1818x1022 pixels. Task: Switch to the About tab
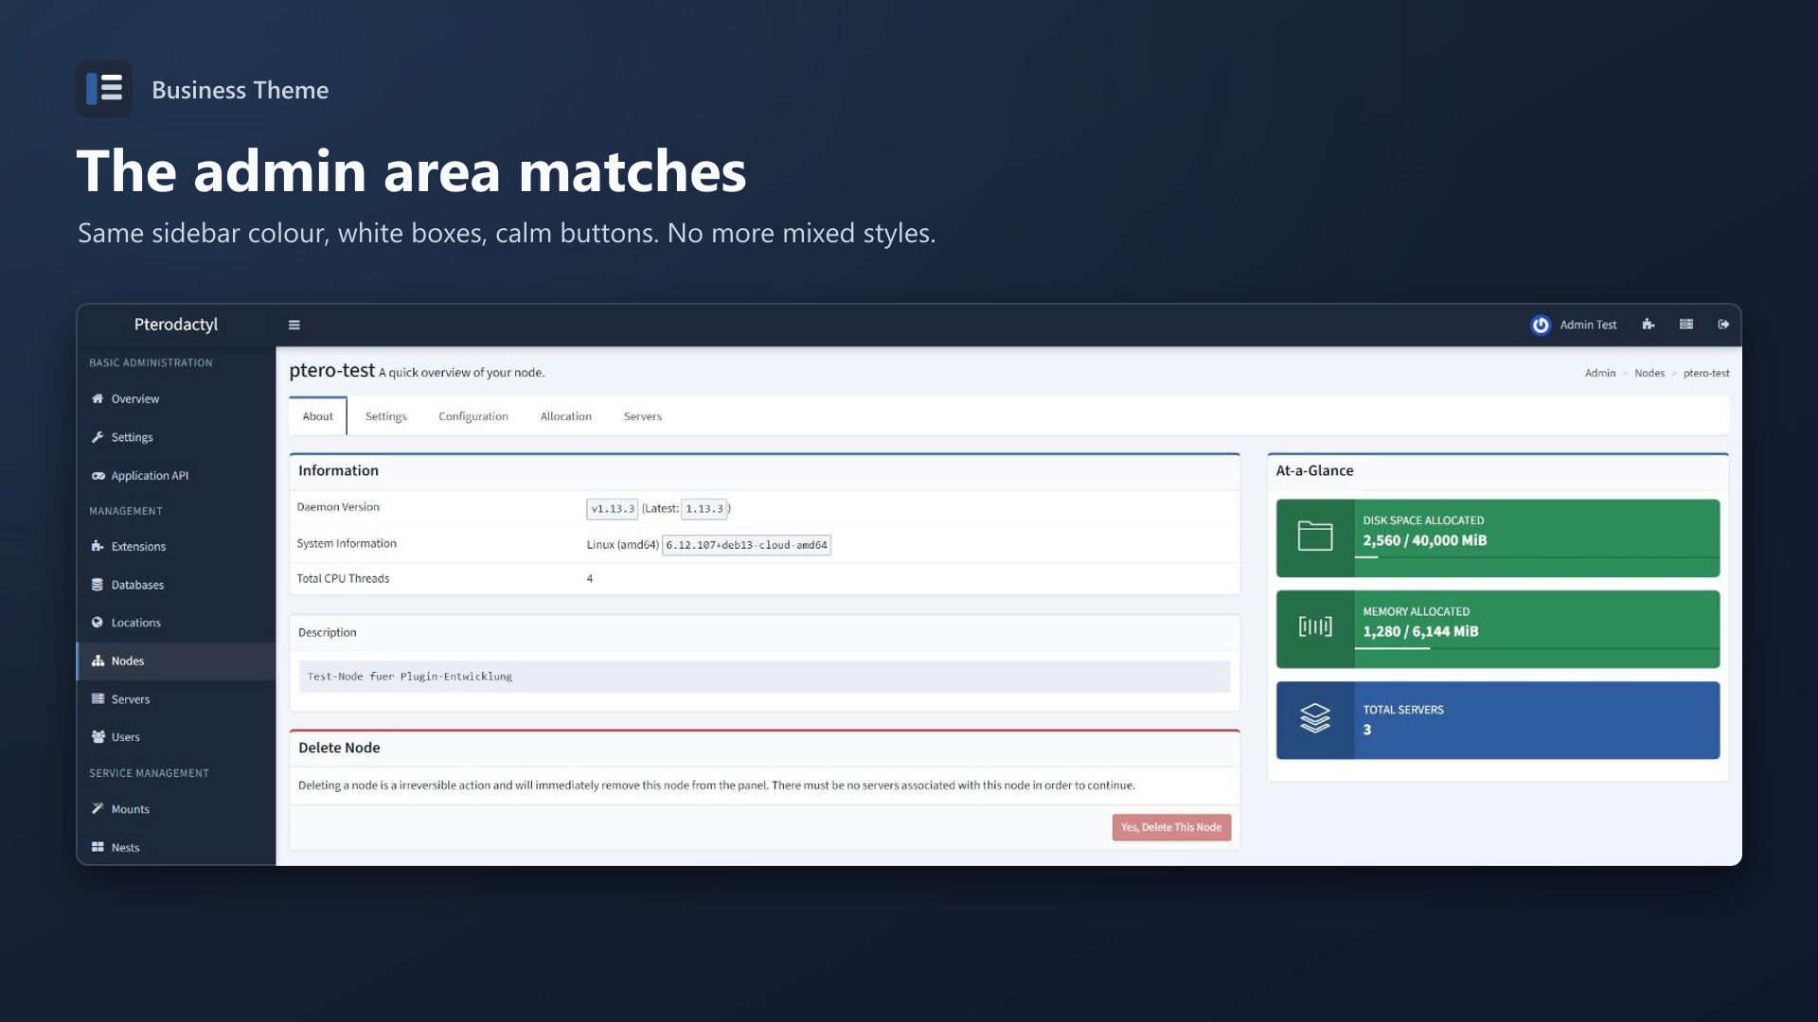318,416
